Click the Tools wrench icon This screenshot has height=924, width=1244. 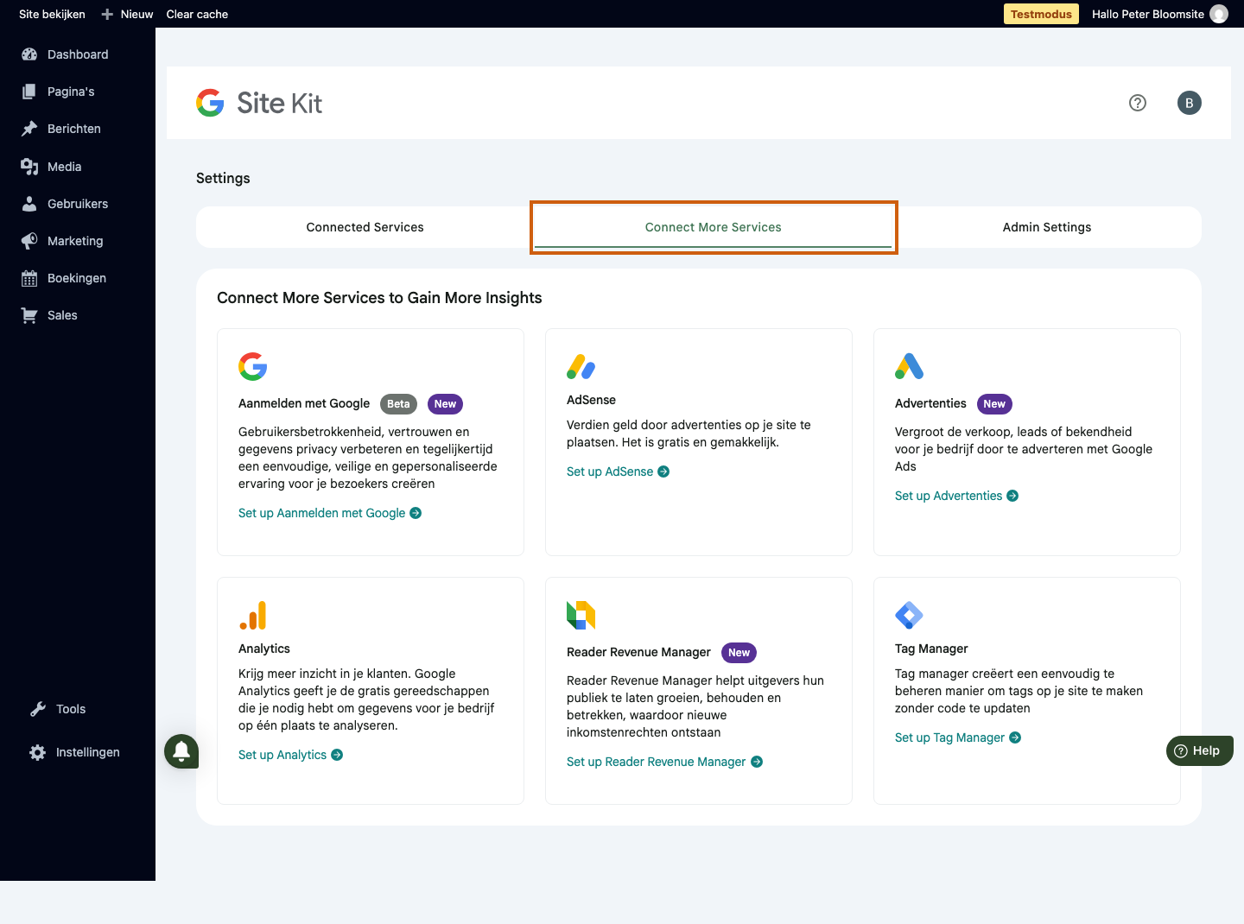(38, 709)
